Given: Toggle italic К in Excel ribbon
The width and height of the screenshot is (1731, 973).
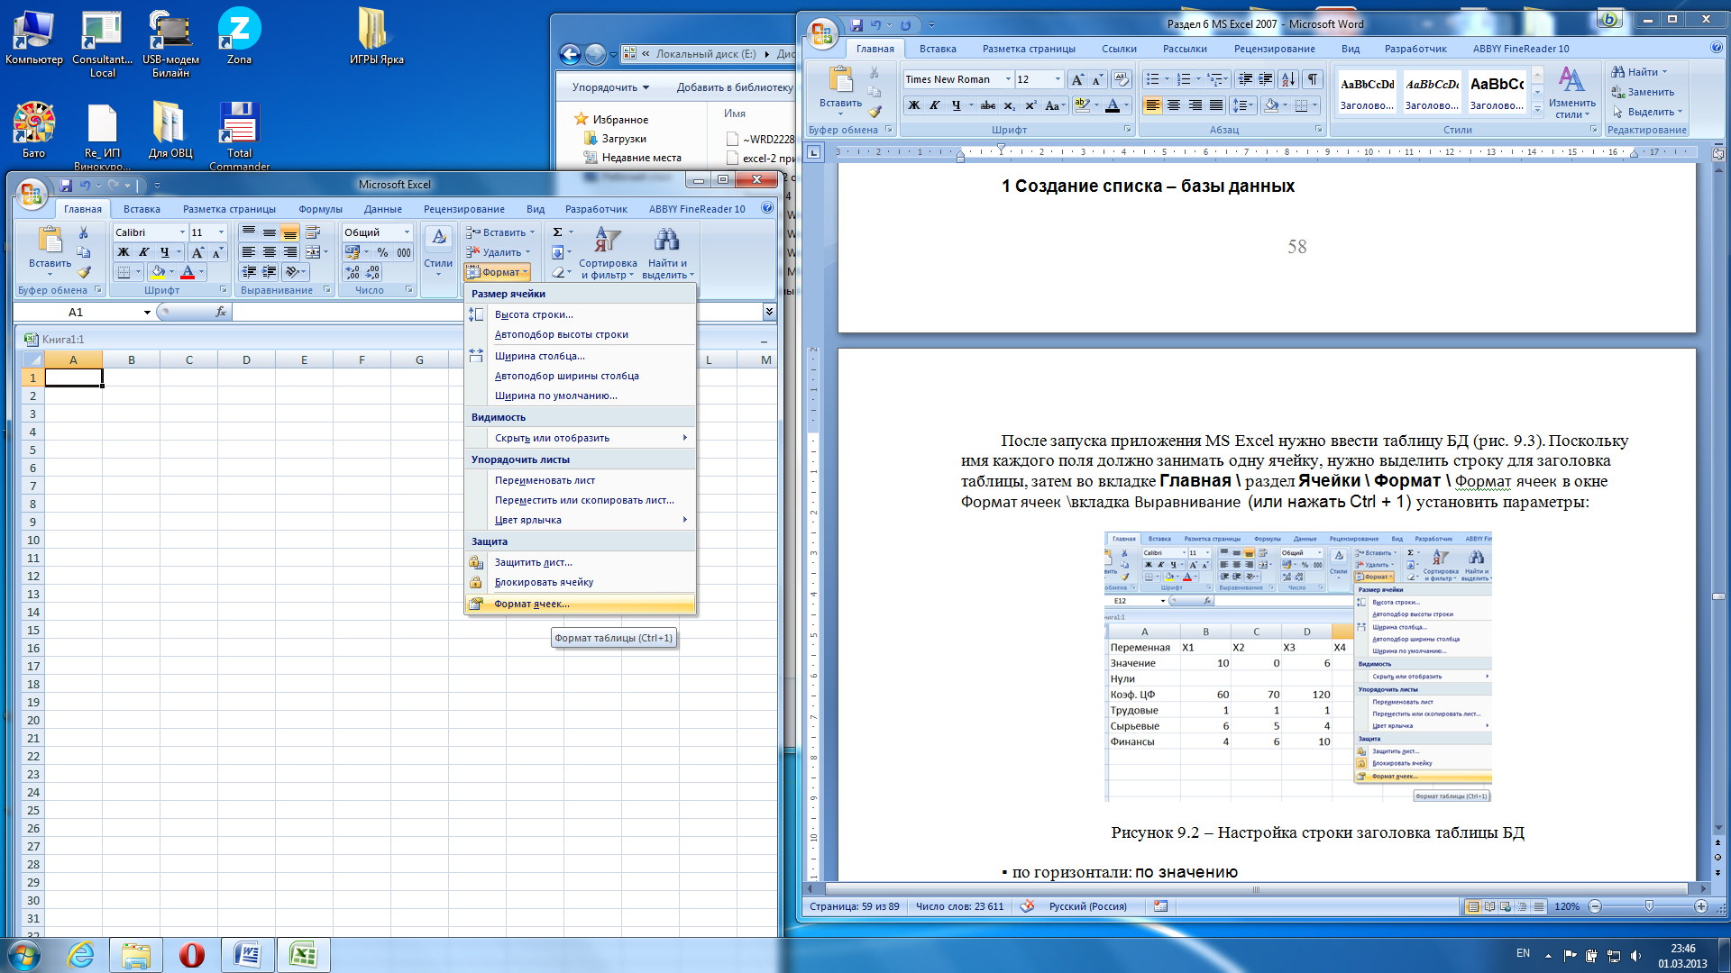Looking at the screenshot, I should pos(143,252).
